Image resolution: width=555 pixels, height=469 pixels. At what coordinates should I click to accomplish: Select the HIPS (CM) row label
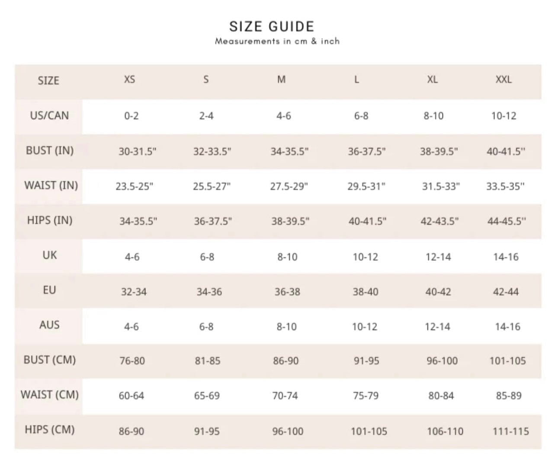click(50, 430)
